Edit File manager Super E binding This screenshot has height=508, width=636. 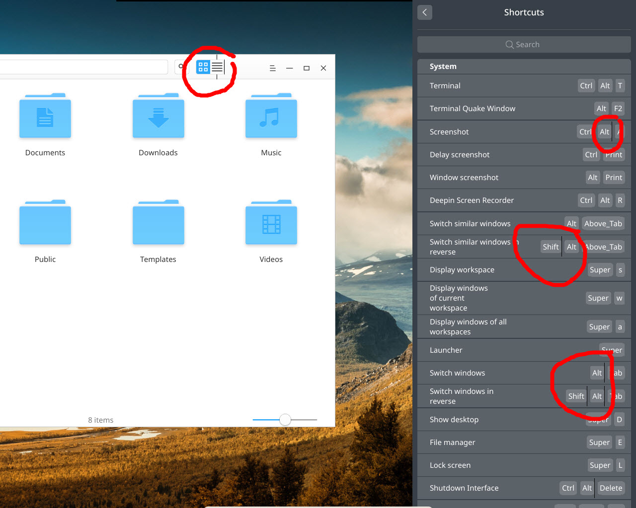click(606, 443)
